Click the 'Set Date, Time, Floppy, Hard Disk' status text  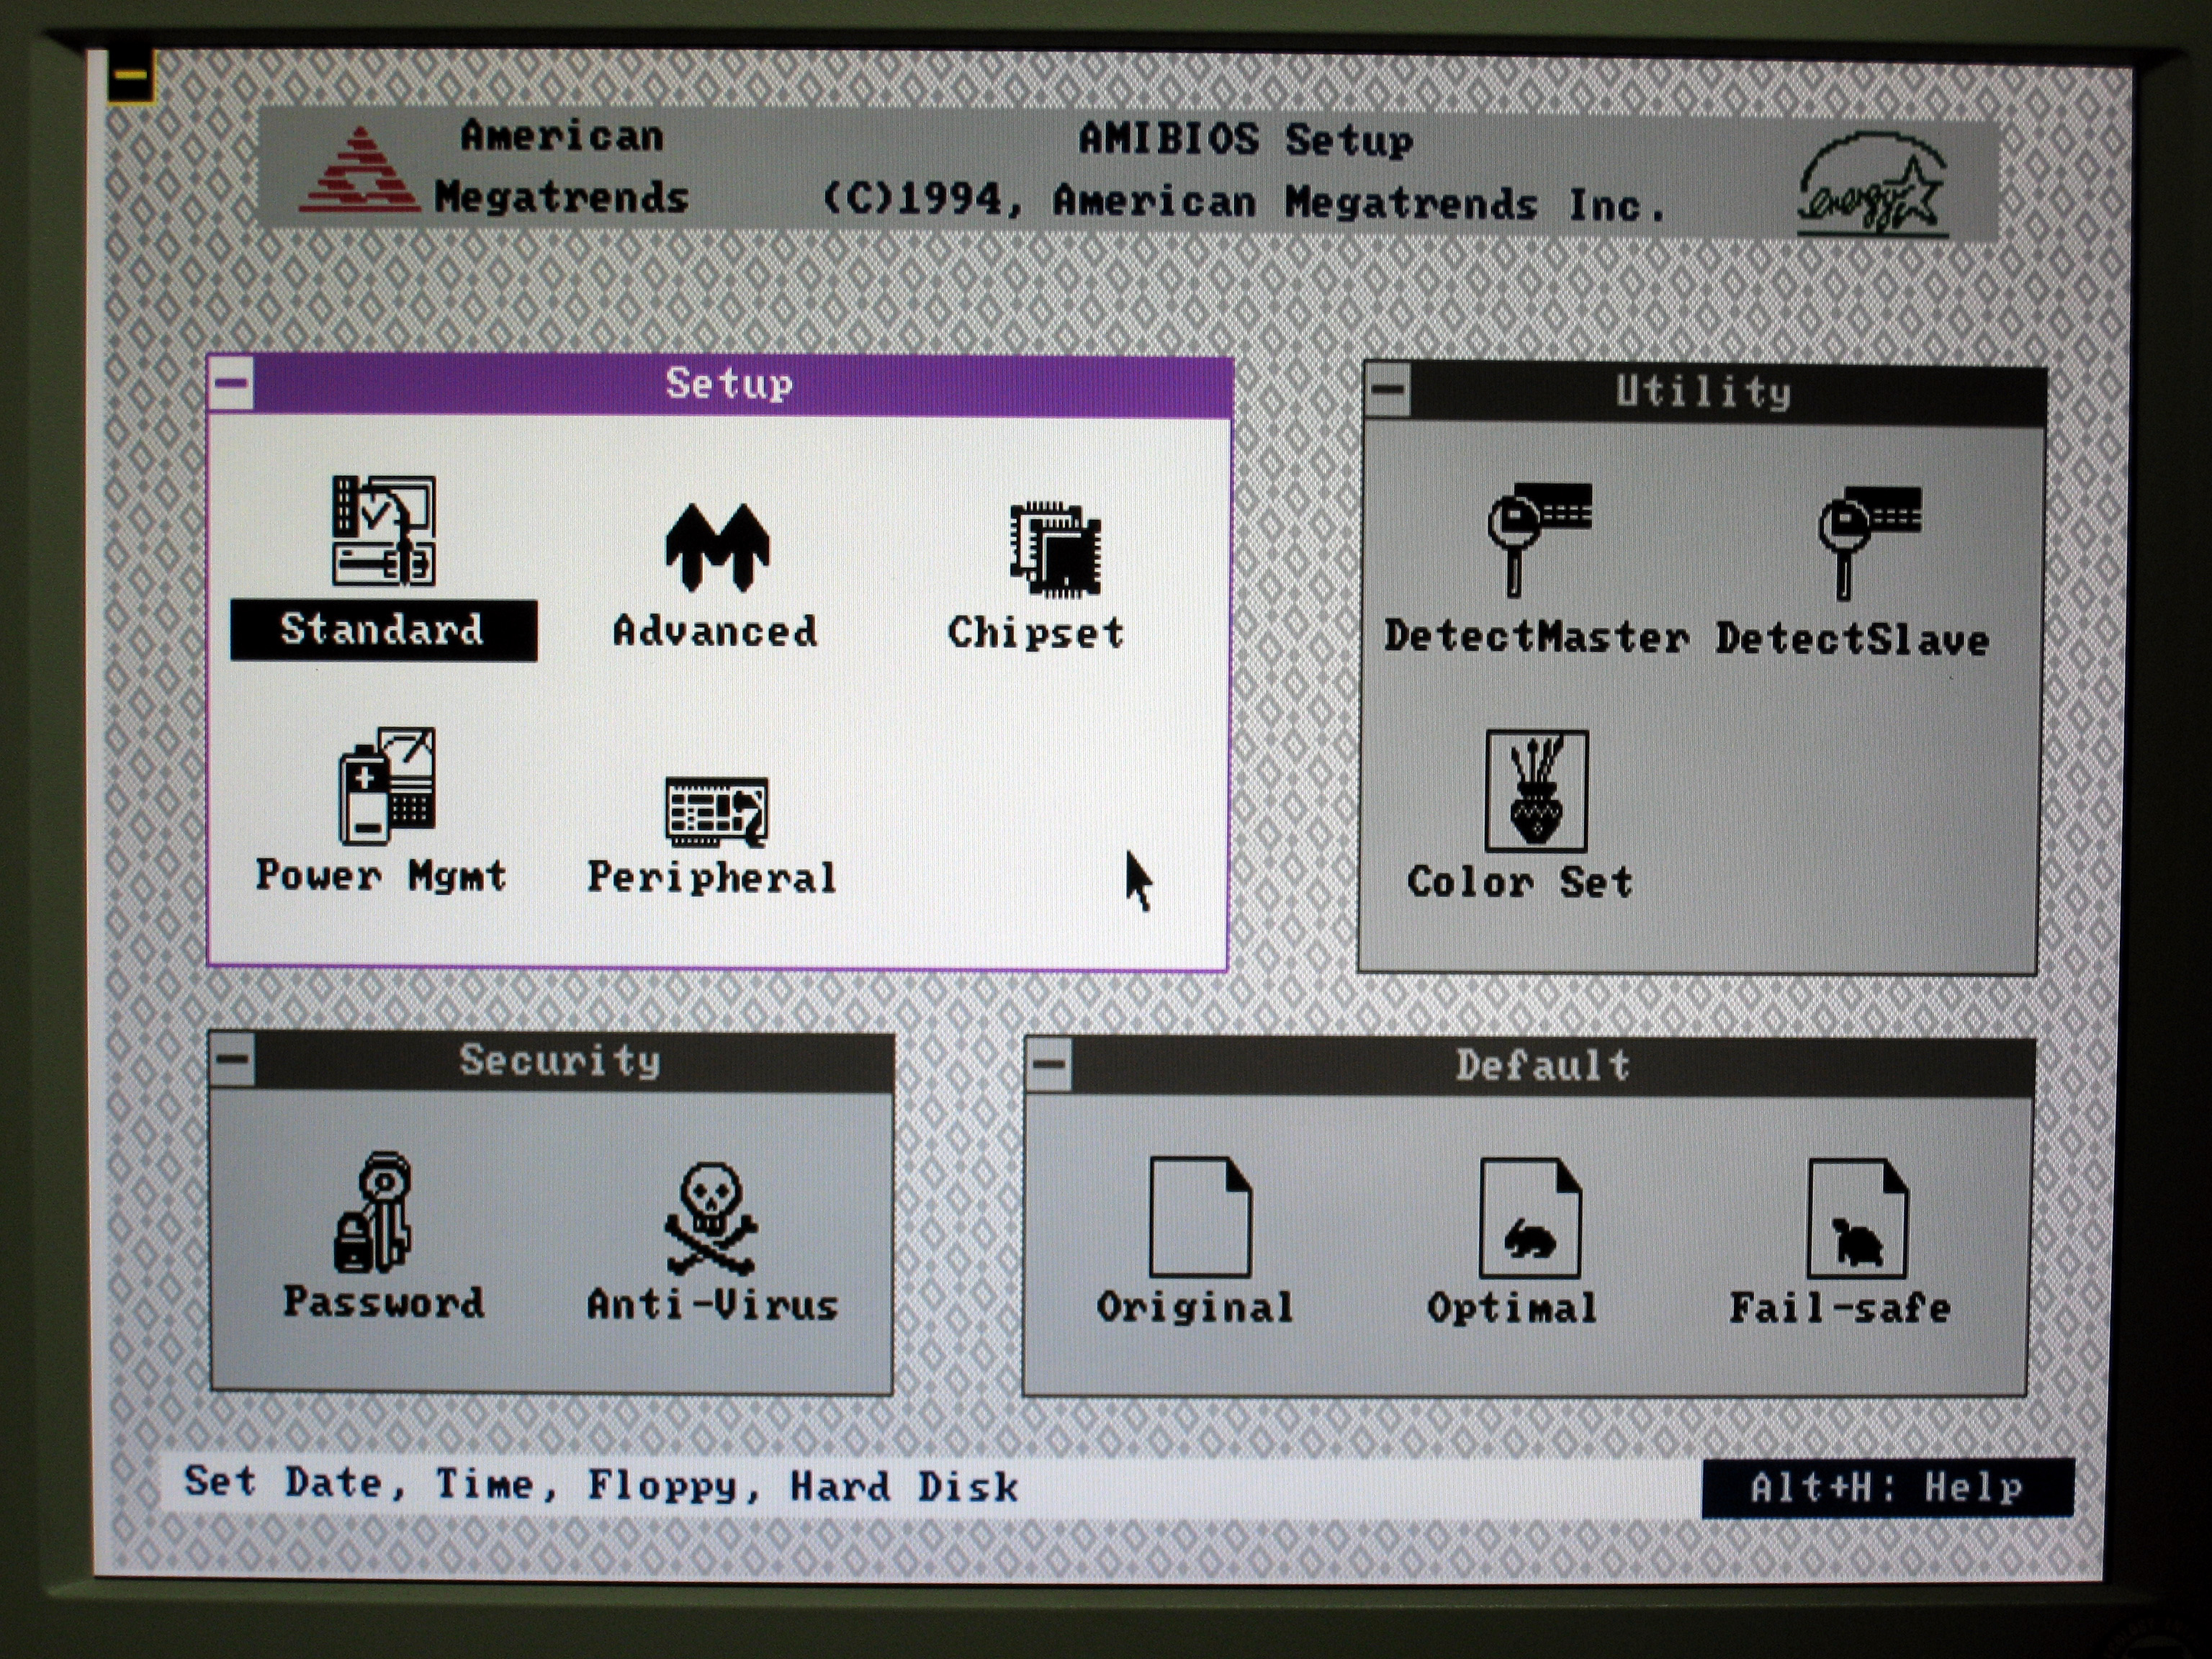[x=601, y=1484]
